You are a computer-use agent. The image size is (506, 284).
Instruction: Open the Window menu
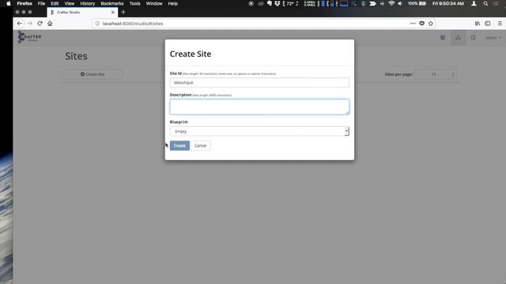pyautogui.click(x=154, y=3)
